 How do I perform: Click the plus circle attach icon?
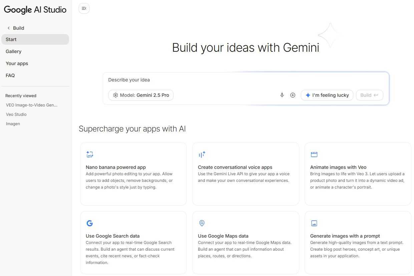click(293, 95)
